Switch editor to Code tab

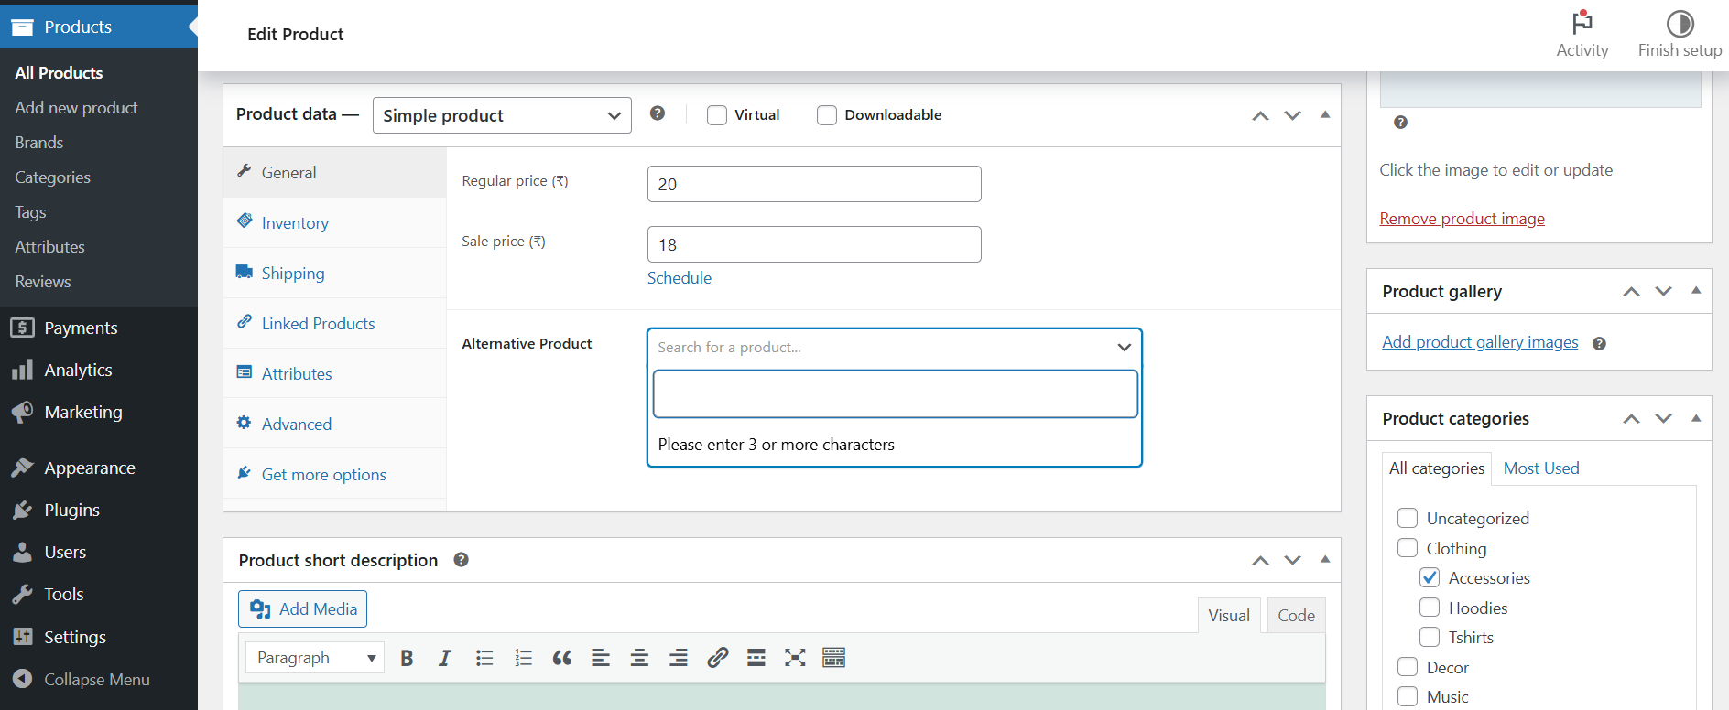click(1296, 616)
